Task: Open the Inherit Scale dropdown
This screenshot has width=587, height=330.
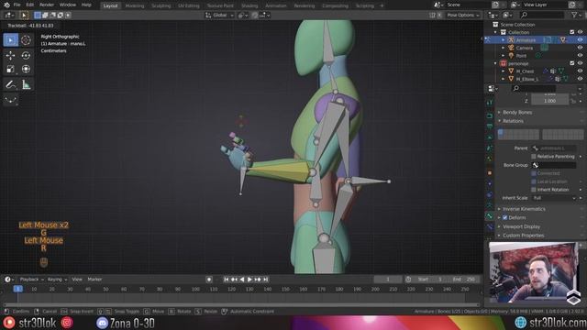Action: pyautogui.click(x=554, y=198)
